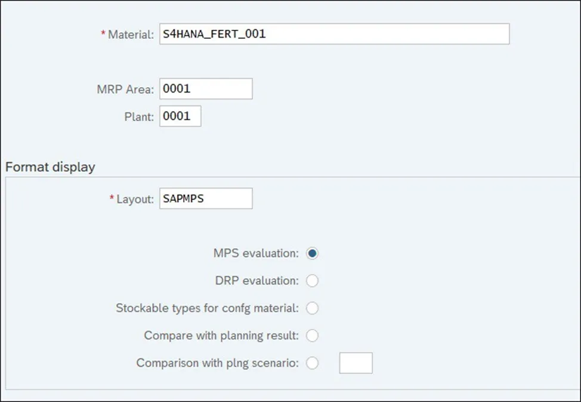Select the Layout field containing SAPMPS
The width and height of the screenshot is (581, 402).
(x=206, y=199)
